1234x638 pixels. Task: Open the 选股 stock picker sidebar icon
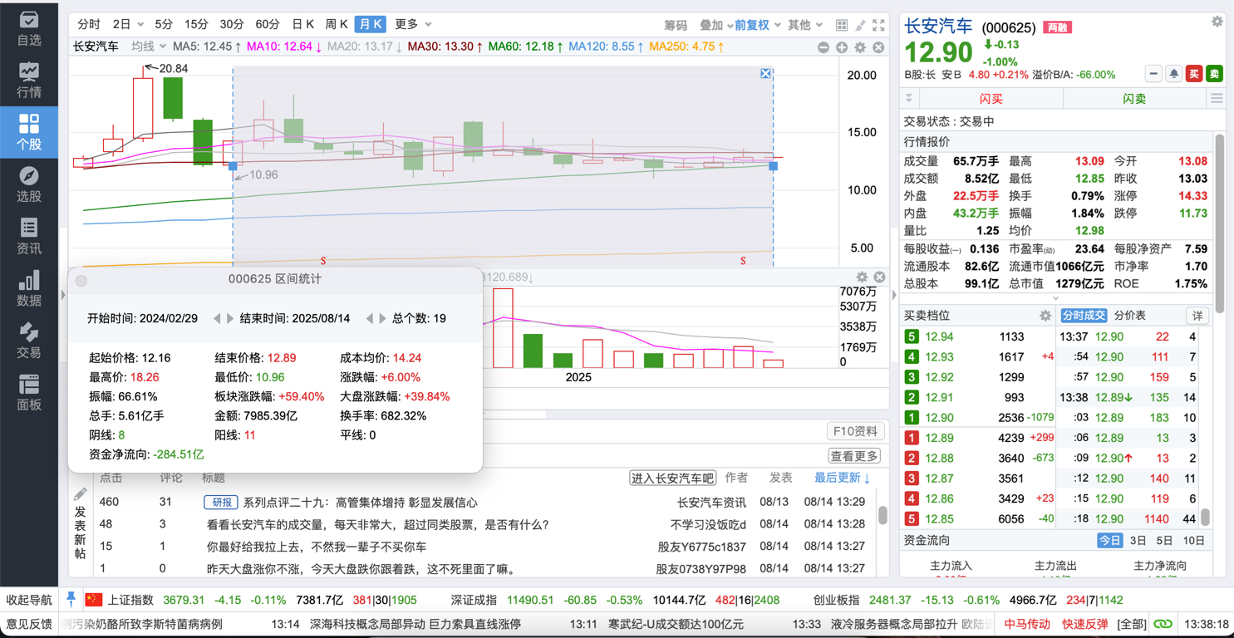[28, 184]
